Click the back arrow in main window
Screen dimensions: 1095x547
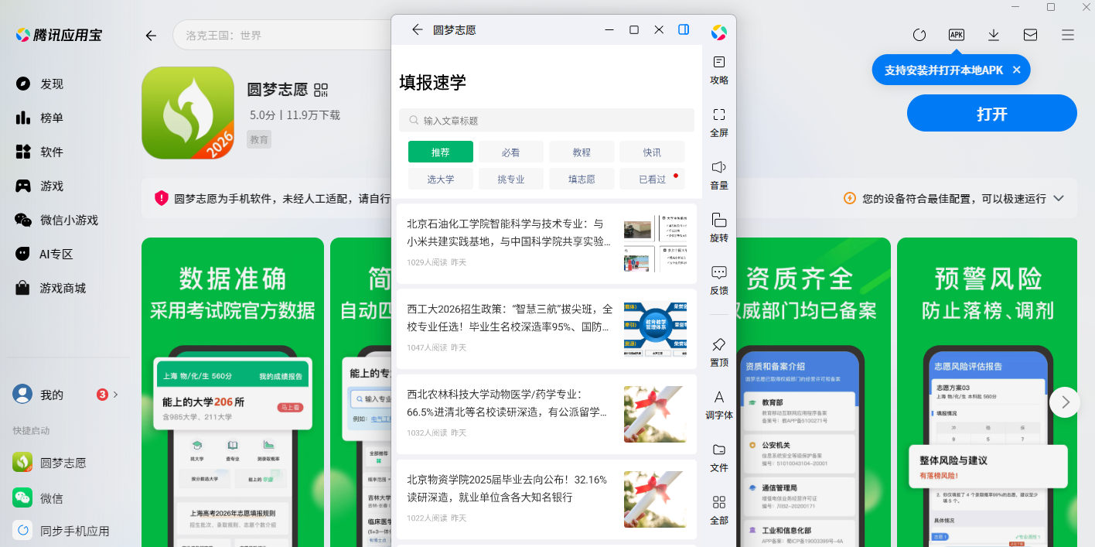click(151, 36)
